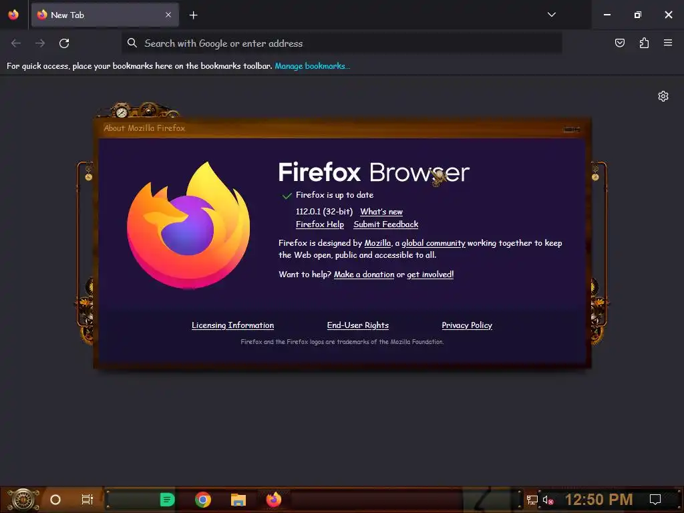The image size is (684, 513).
Task: Click 112.0.1 (32-bit) version text
Action: point(324,212)
